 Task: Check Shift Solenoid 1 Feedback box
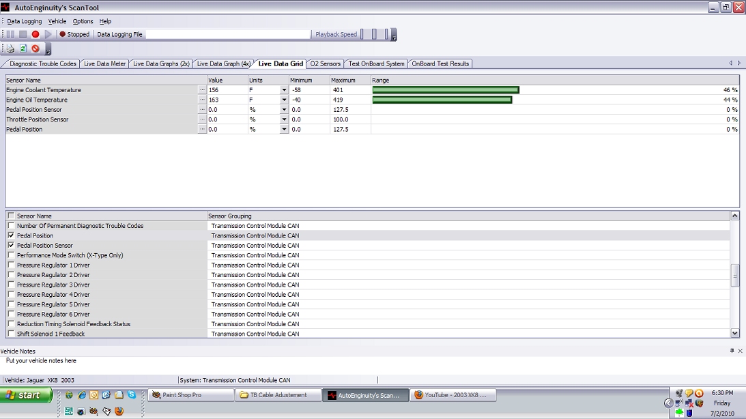tap(11, 334)
